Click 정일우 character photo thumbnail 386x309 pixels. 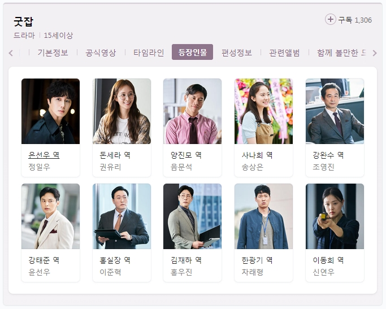click(x=50, y=111)
